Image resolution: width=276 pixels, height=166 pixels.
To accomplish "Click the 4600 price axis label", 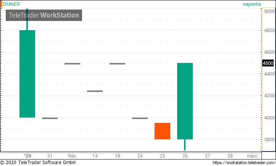I will (269, 52).
